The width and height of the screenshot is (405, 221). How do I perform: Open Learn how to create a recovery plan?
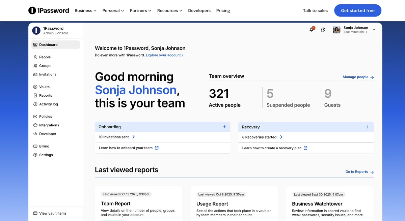272,148
